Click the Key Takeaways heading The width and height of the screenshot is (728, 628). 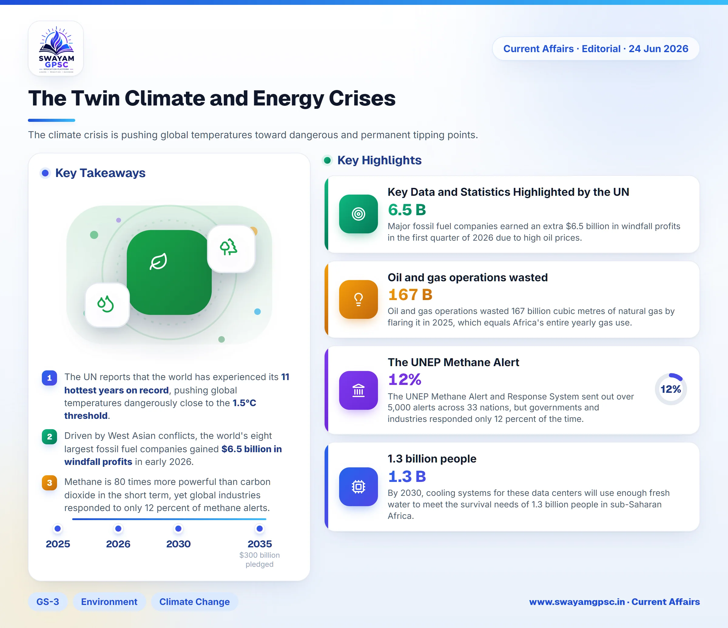100,173
